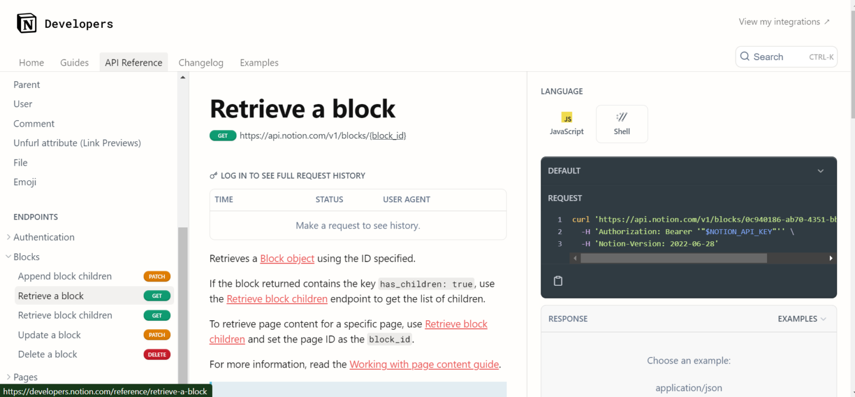Click the Search input field

779,57
